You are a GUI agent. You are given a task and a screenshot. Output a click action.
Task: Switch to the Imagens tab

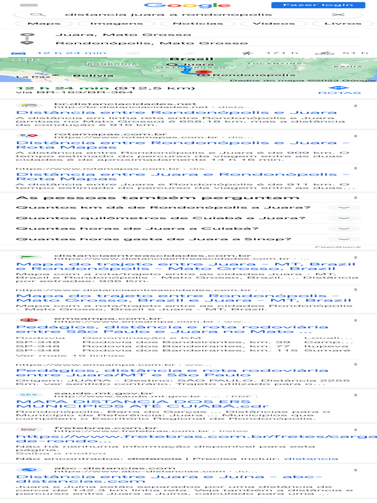click(x=116, y=24)
